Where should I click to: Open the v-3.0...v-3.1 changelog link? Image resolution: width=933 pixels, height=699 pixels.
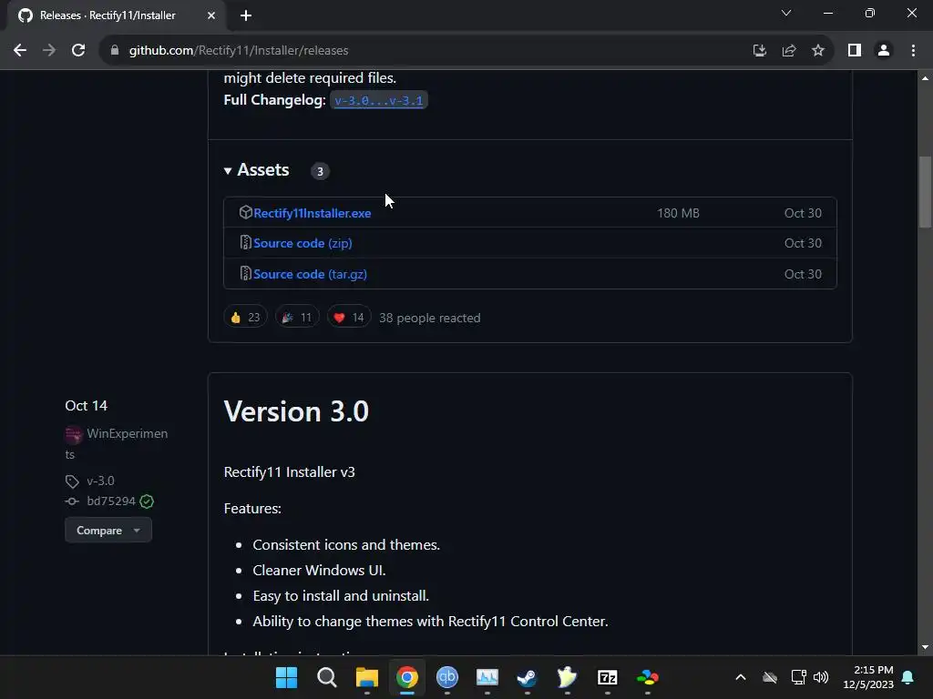(x=378, y=100)
